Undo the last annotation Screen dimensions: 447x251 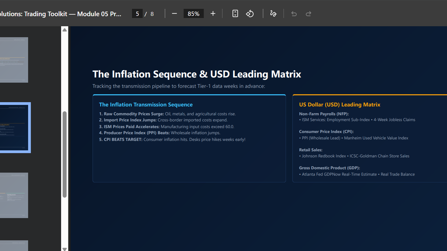point(294,14)
